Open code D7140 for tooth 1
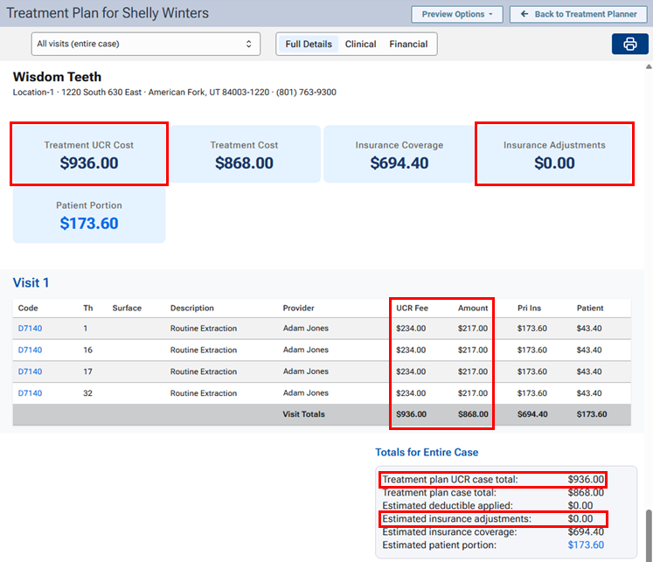 click(30, 329)
